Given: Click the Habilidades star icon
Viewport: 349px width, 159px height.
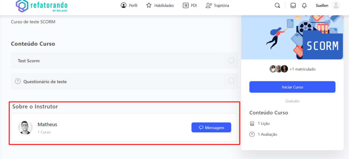Looking at the screenshot, I should pyautogui.click(x=149, y=5).
